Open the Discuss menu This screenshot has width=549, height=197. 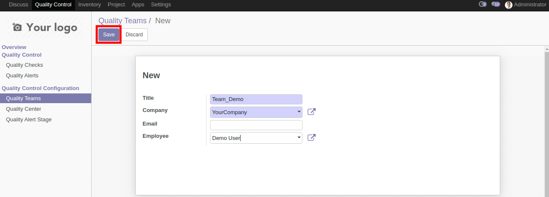pos(19,5)
